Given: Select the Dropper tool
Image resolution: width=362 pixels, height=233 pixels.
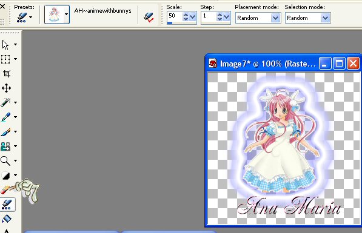Looking at the screenshot, I should [x=5, y=117].
